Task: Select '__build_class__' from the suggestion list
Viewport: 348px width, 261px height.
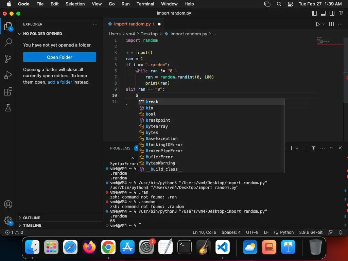Action: coord(211,169)
